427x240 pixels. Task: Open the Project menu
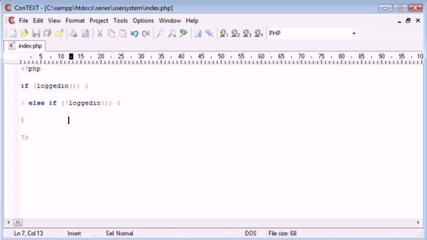pyautogui.click(x=99, y=21)
